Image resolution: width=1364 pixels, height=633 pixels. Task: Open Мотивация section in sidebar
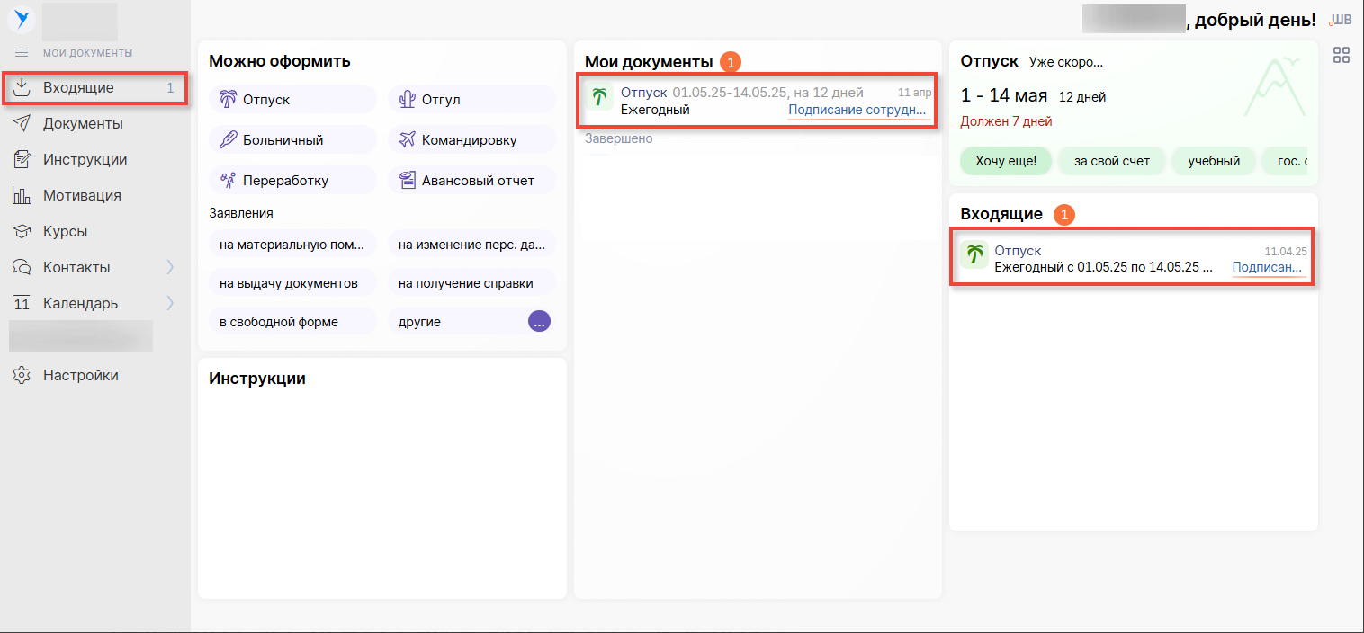click(81, 195)
